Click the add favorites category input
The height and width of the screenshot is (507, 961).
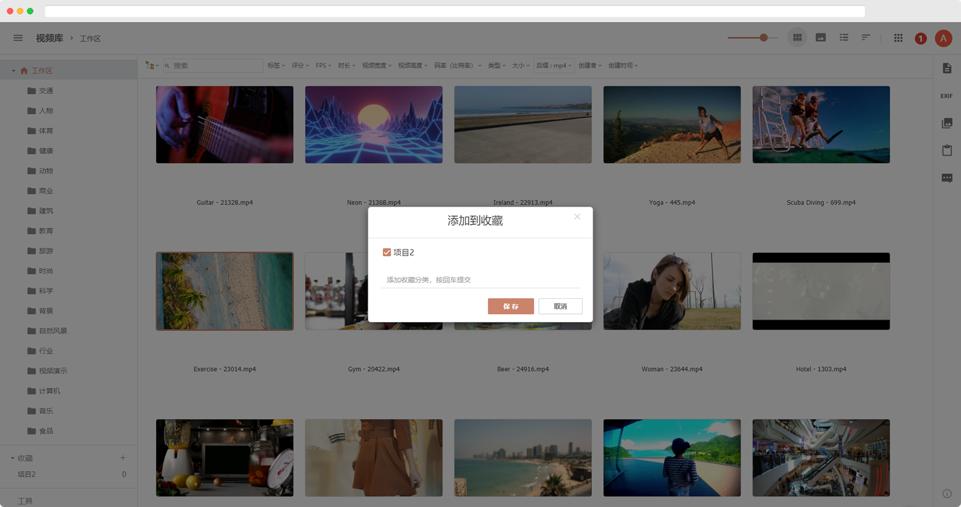(x=480, y=280)
